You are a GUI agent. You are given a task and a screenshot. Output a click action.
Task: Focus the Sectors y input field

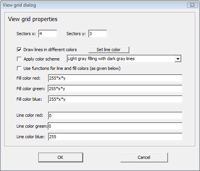(x=98, y=34)
